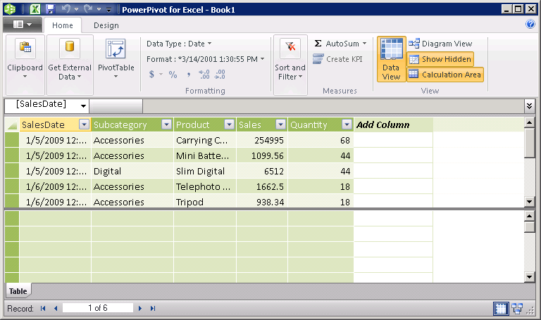Image resolution: width=541 pixels, height=320 pixels.
Task: Switch to diagram view icon in status bar
Action: pos(516,308)
